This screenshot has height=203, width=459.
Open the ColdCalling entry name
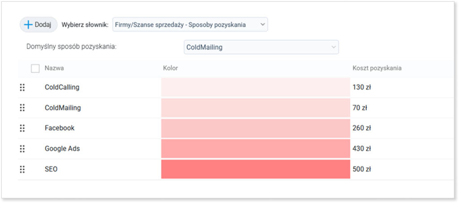(62, 87)
